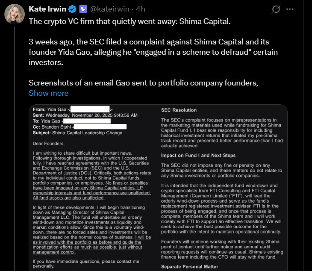Open the three-dot More options menu
The image size is (312, 271).
point(290,9)
